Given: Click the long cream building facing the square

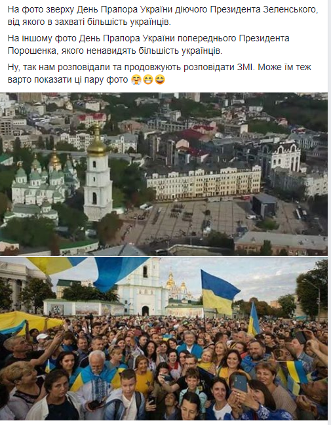Looking at the screenshot, I should point(204,183).
